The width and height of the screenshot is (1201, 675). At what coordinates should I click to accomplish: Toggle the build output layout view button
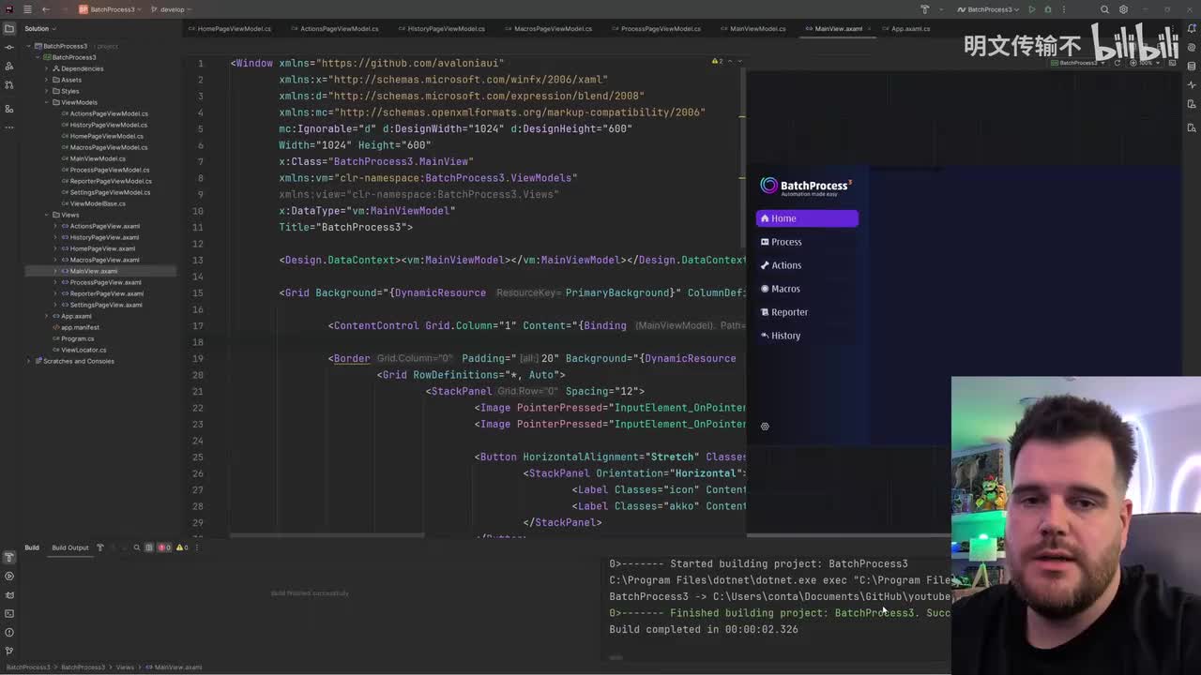point(148,547)
